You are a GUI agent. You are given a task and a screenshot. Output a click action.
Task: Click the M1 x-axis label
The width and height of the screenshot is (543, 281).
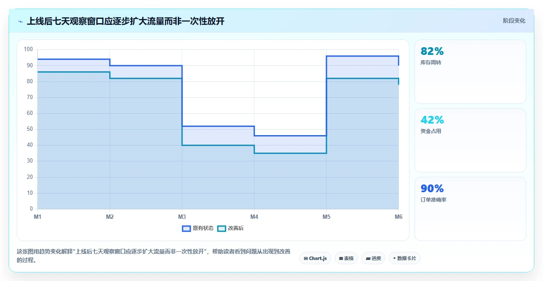(38, 217)
